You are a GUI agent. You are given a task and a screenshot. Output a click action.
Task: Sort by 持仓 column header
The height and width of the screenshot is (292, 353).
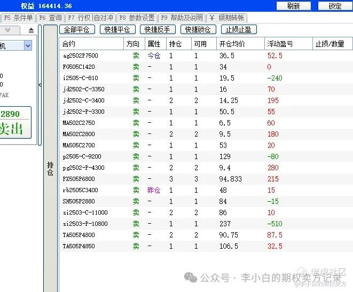[x=179, y=44]
